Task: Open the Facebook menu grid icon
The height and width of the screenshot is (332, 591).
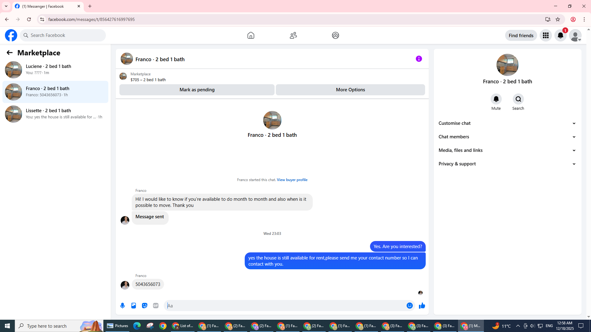Action: coord(545,35)
